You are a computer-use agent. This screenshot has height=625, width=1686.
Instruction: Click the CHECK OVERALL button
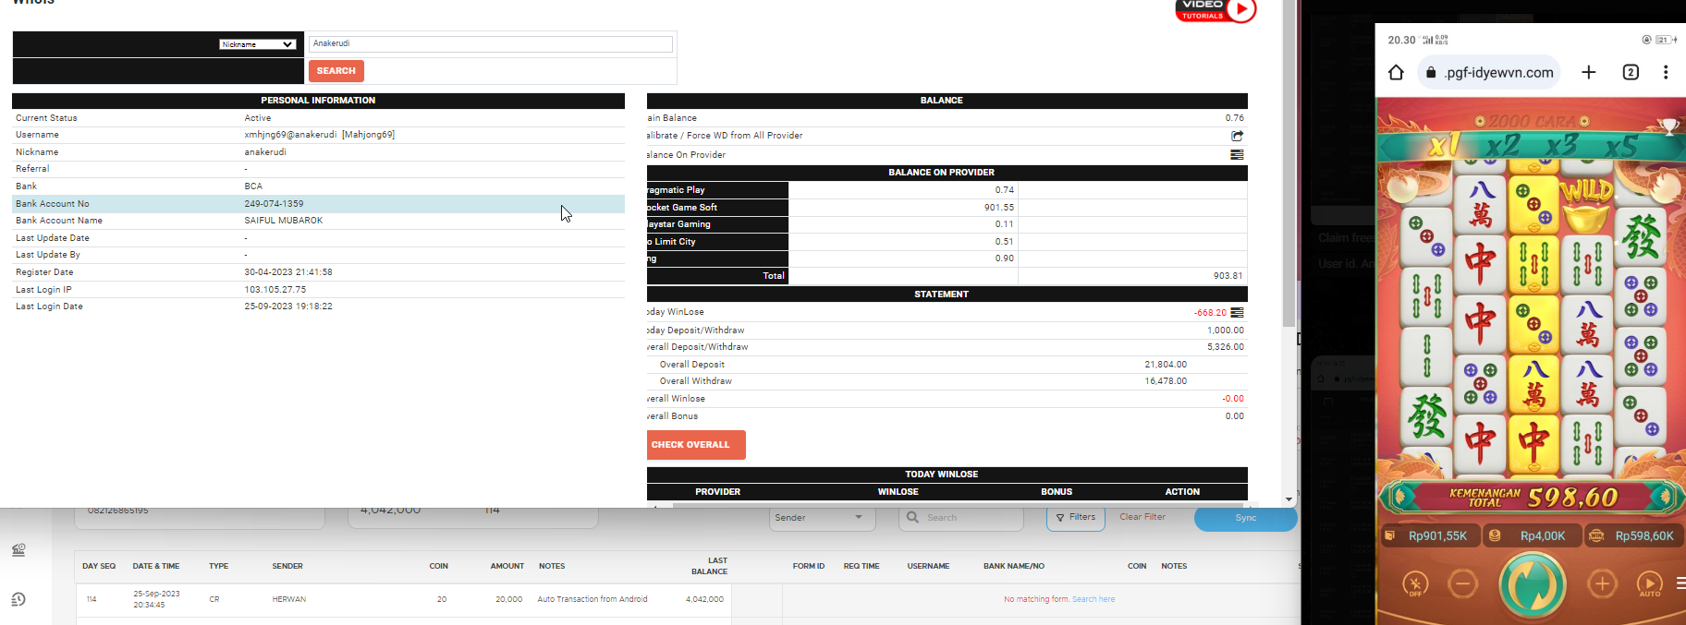point(696,445)
